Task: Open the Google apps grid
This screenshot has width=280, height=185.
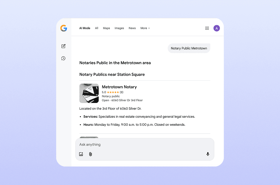Action: (207, 28)
